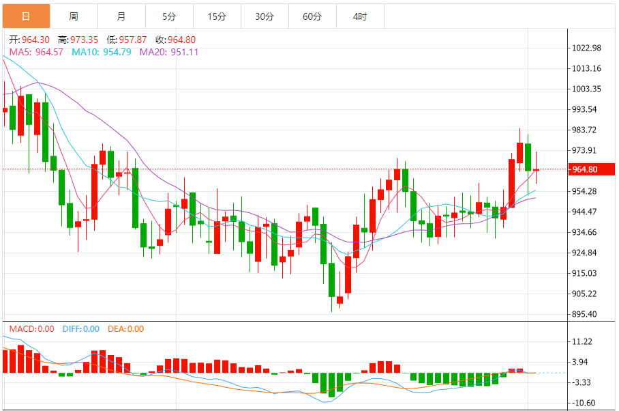Image resolution: width=619 pixels, height=411 pixels.
Task: Click the 收:964.80 close price value
Action: [x=176, y=40]
